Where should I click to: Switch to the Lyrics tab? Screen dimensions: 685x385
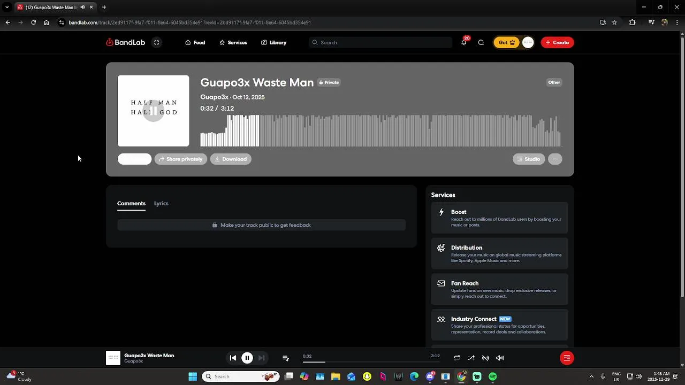pos(161,203)
